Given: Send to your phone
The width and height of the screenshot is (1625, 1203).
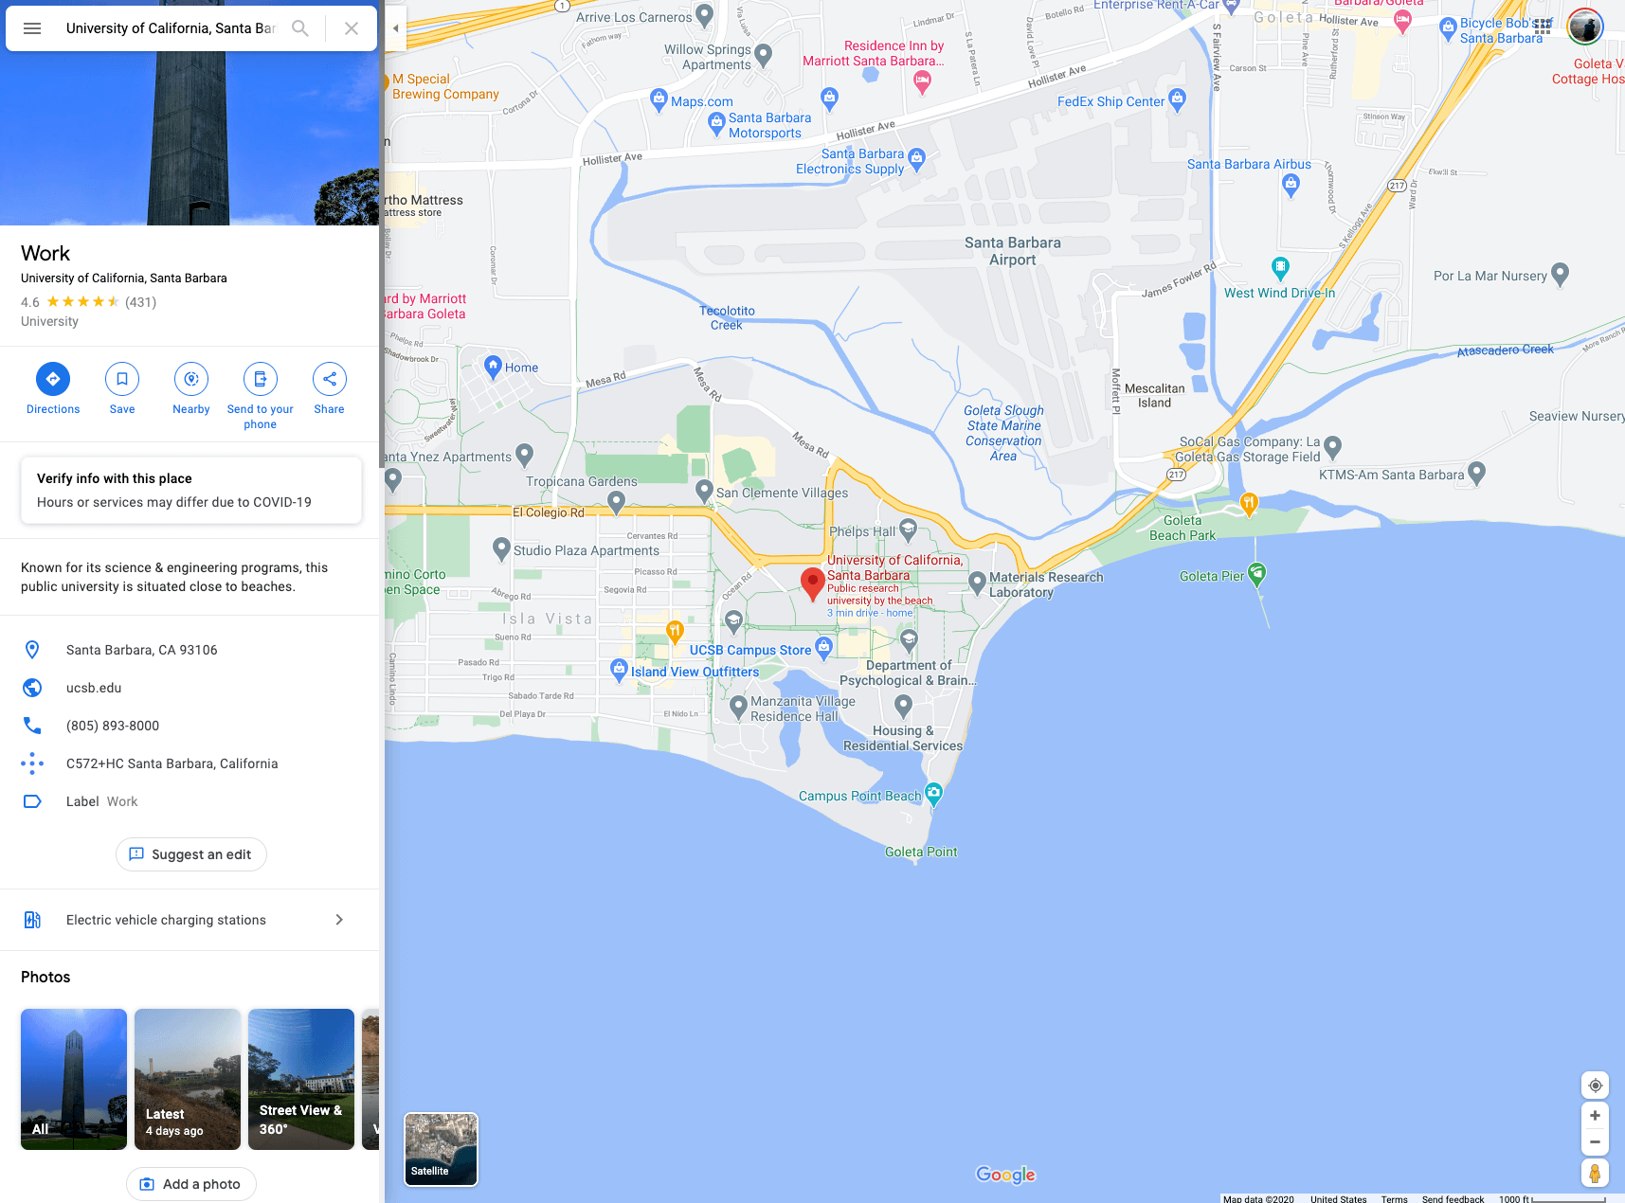Looking at the screenshot, I should pos(261,396).
